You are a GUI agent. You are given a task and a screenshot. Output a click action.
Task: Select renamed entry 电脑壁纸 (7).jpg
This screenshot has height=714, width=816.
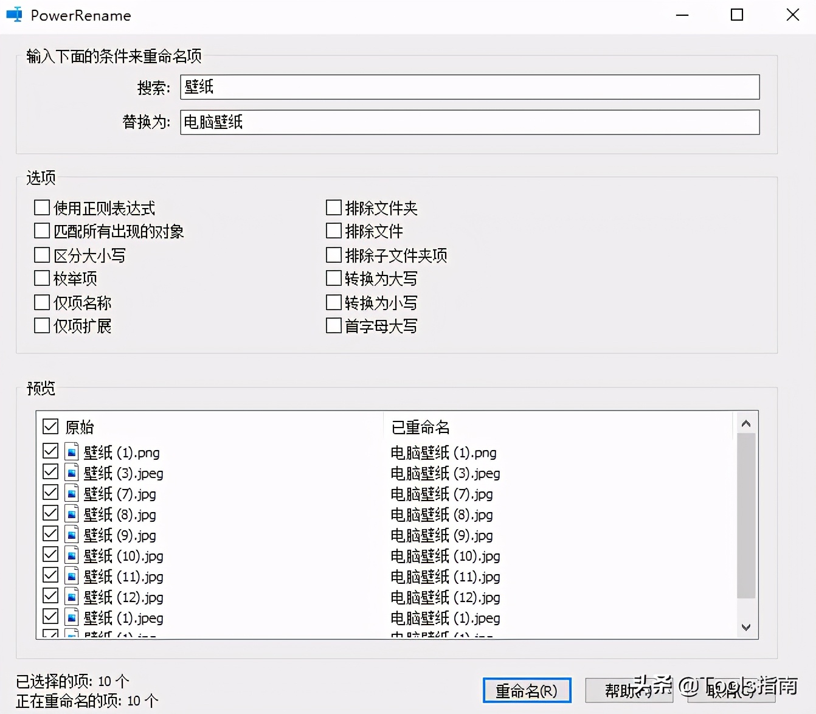[441, 494]
